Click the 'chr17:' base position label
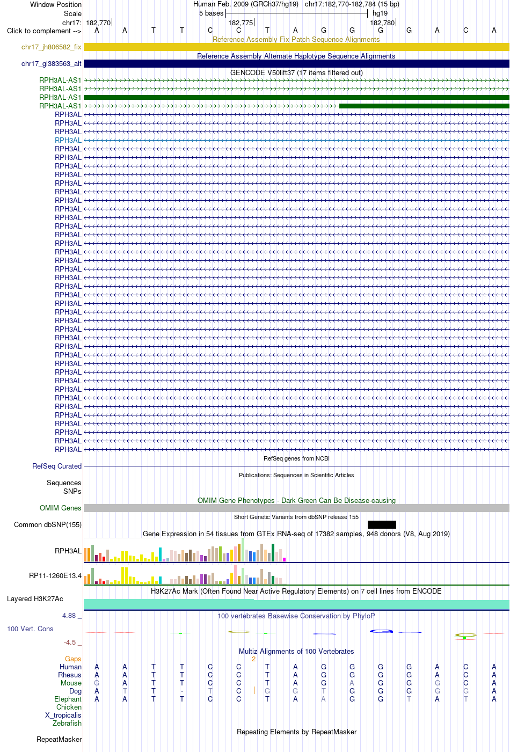The image size is (510, 752). pyautogui.click(x=72, y=23)
